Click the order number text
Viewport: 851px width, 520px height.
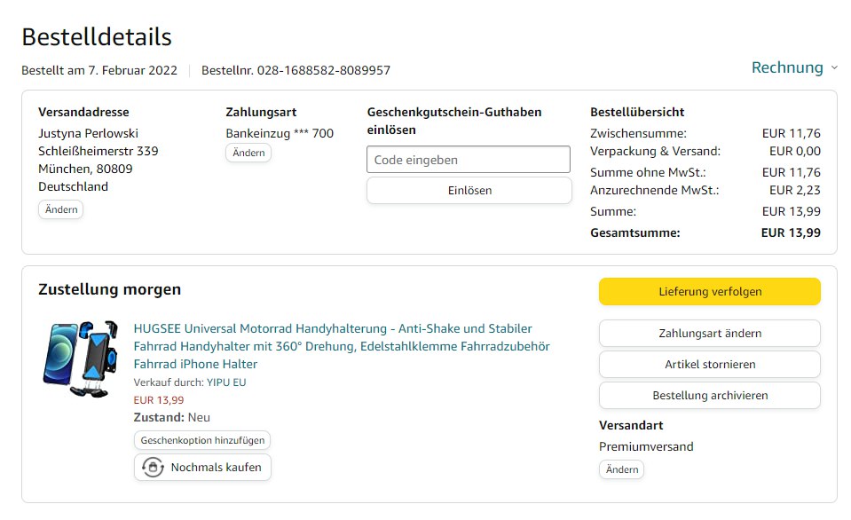[295, 70]
